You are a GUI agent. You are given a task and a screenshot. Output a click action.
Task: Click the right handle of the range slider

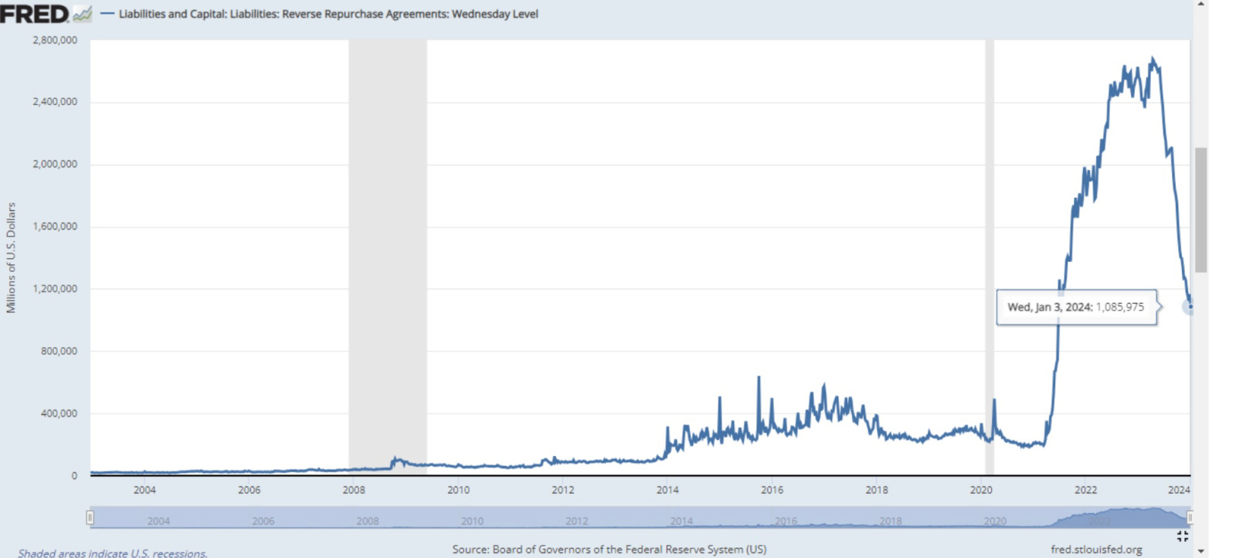(1190, 517)
